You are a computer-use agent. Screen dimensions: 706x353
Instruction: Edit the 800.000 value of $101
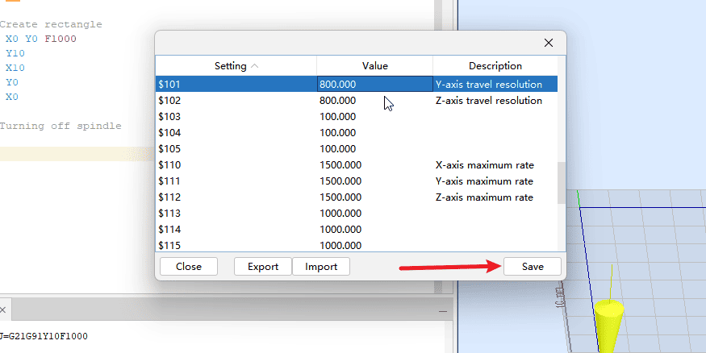click(x=374, y=85)
